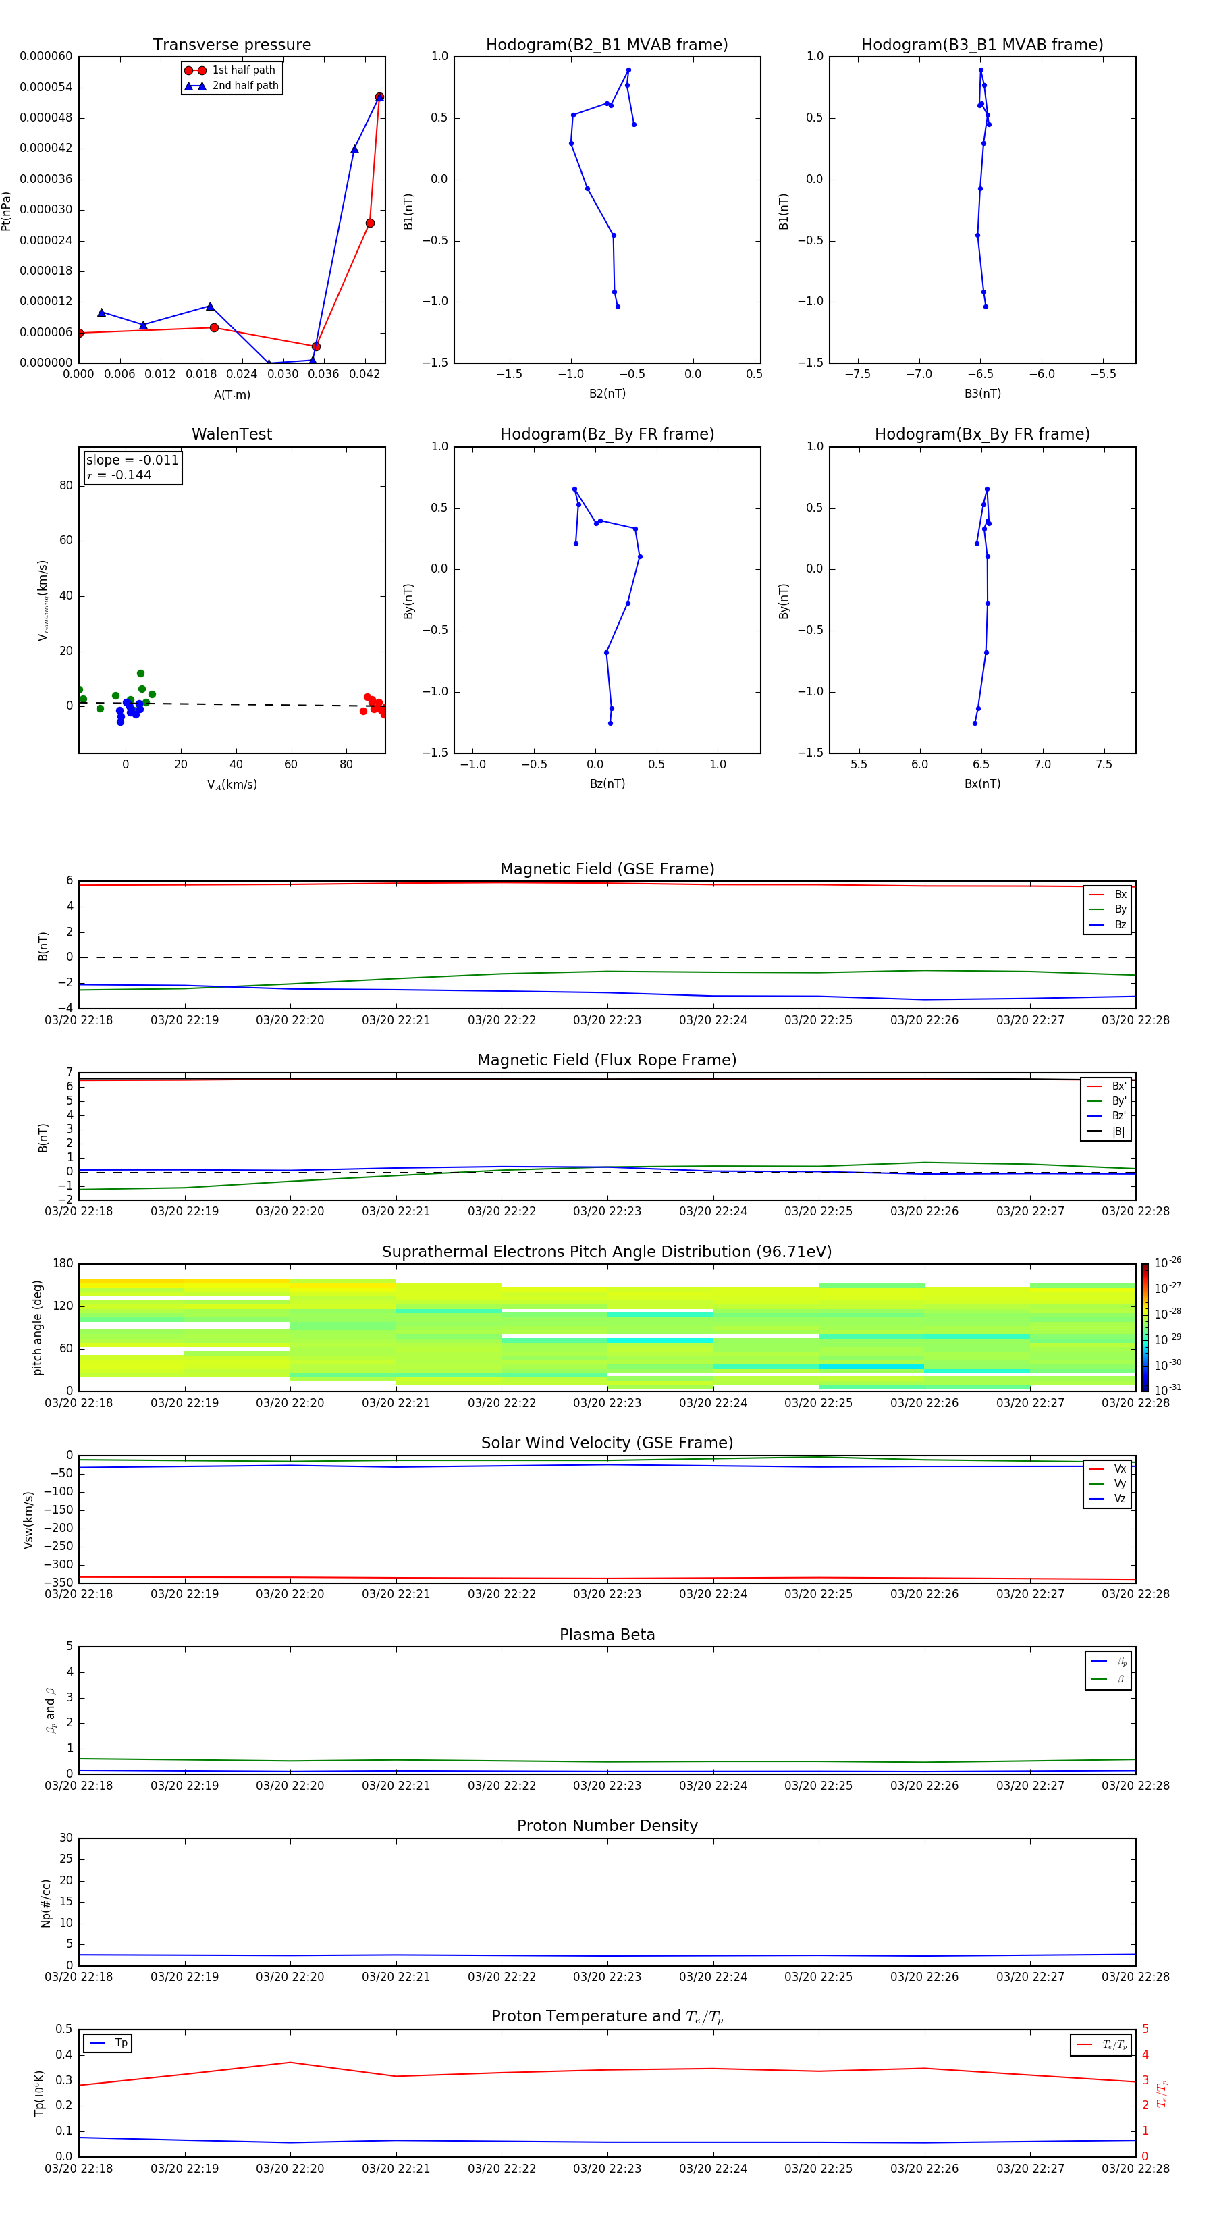Click the pitch angle colorbar
This screenshot has width=1215, height=2228.
coord(1144,1327)
